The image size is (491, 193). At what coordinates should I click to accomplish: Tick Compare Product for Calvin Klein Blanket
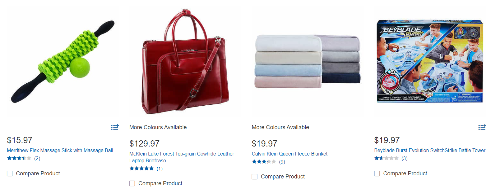coord(255,177)
